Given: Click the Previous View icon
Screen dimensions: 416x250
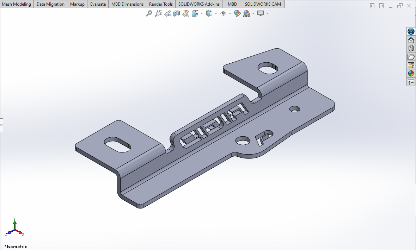Looking at the screenshot, I should tap(167, 13).
